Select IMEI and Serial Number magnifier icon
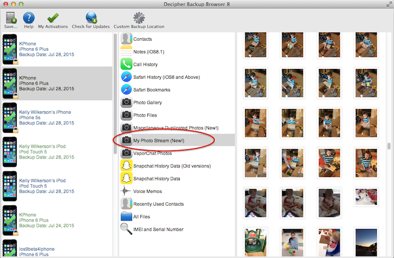 (x=126, y=229)
